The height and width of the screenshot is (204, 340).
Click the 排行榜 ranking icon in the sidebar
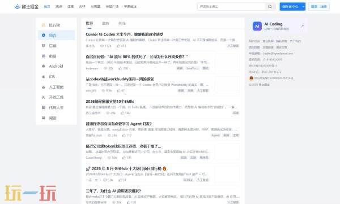[x=44, y=25]
